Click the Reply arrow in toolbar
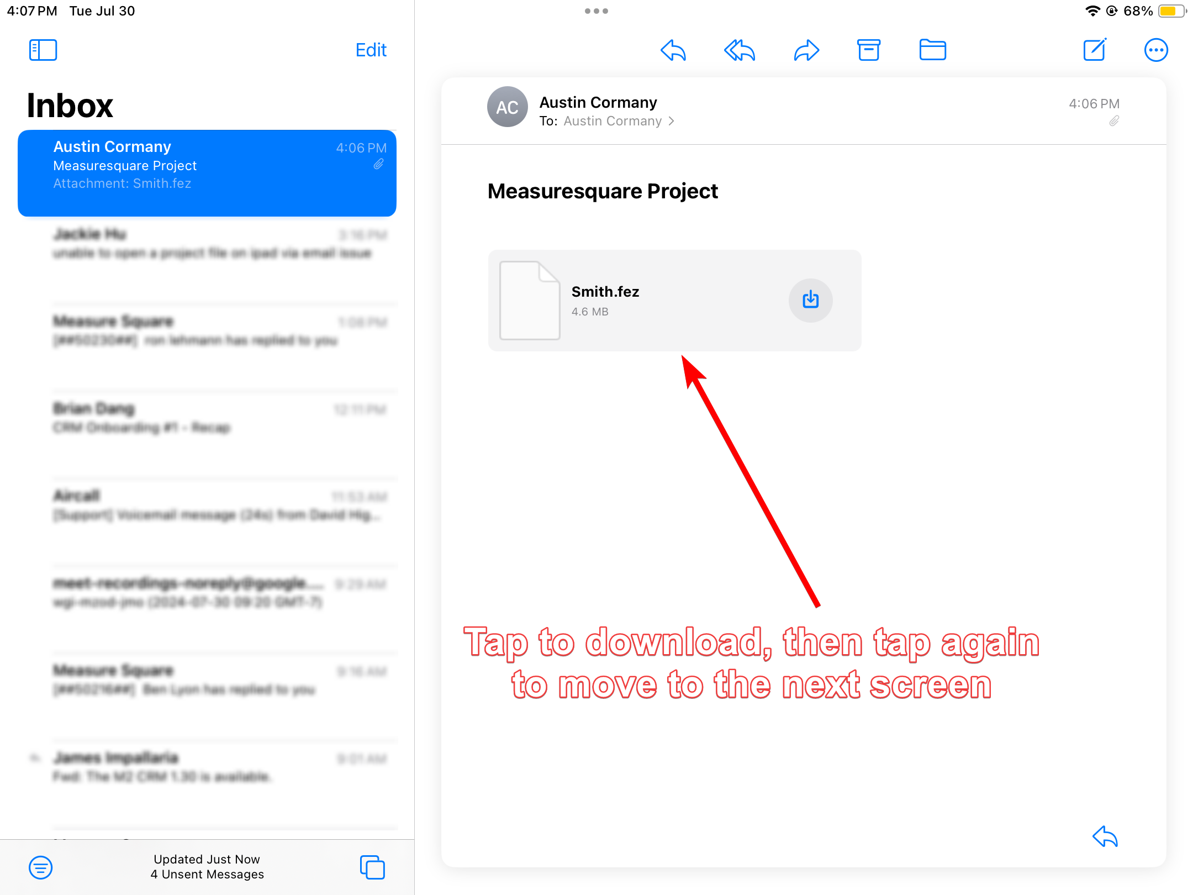The width and height of the screenshot is (1193, 895). point(673,50)
